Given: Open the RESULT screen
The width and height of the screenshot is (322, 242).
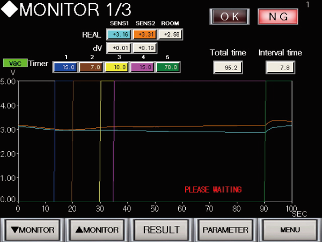Looking at the screenshot, I should [161, 230].
